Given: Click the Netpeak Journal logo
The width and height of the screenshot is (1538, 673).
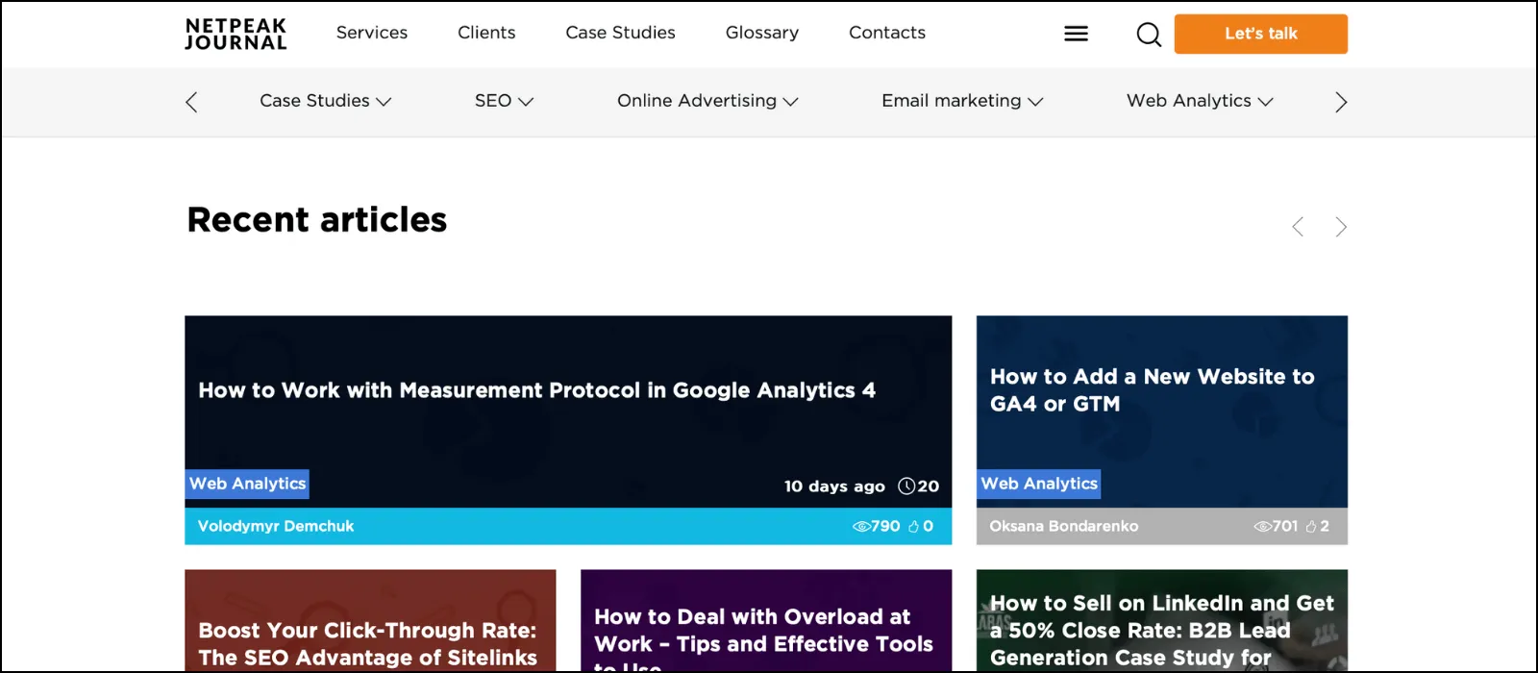Looking at the screenshot, I should point(236,34).
